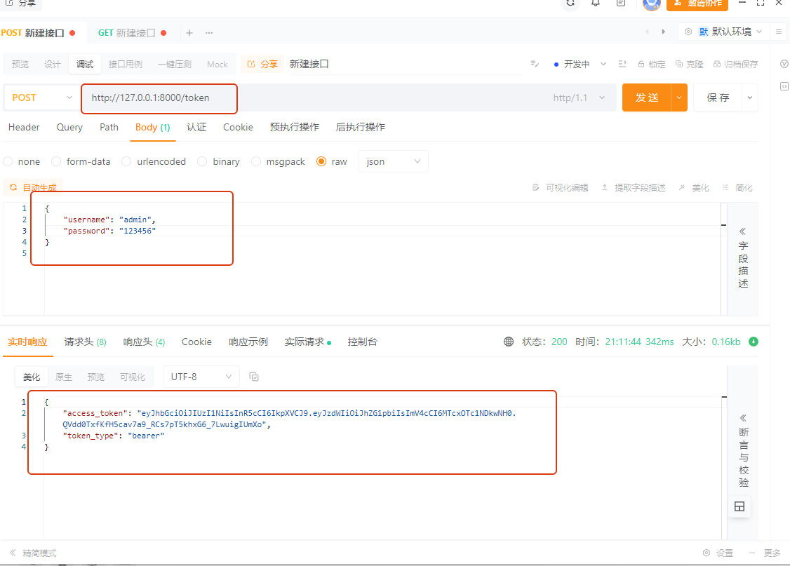Choose the binary body type radio
The width and height of the screenshot is (790, 566).
pos(202,161)
